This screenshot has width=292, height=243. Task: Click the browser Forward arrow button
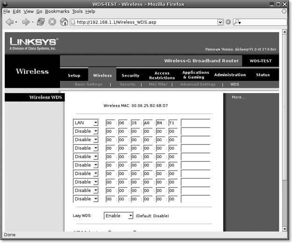click(26, 22)
